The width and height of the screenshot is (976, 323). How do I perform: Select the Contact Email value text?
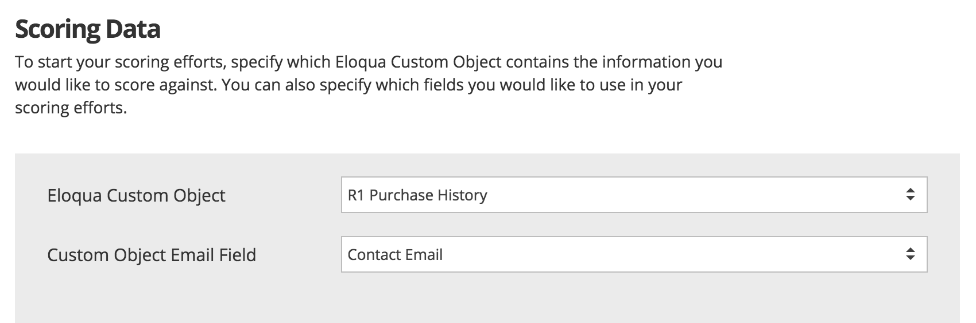pyautogui.click(x=395, y=255)
